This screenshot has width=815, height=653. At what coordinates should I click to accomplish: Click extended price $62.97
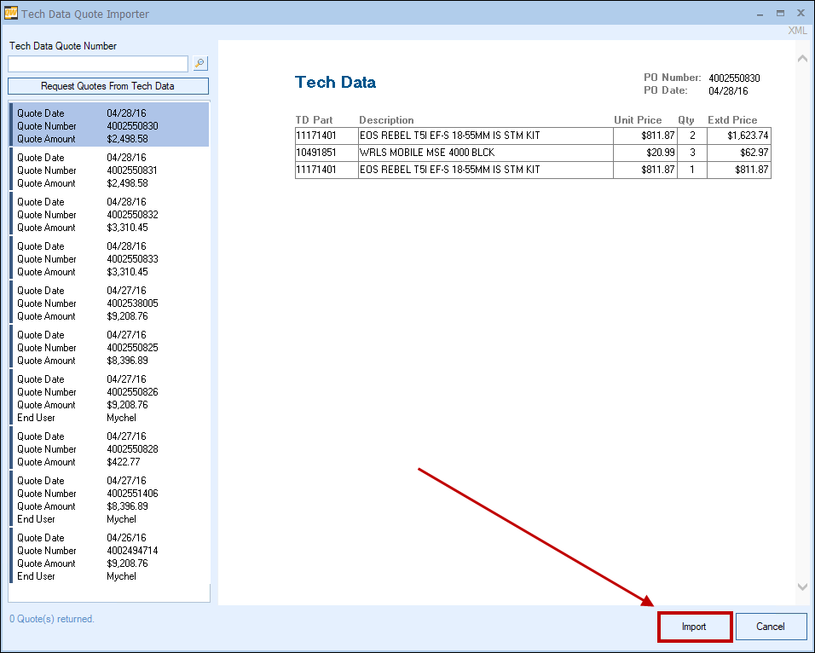coord(754,153)
